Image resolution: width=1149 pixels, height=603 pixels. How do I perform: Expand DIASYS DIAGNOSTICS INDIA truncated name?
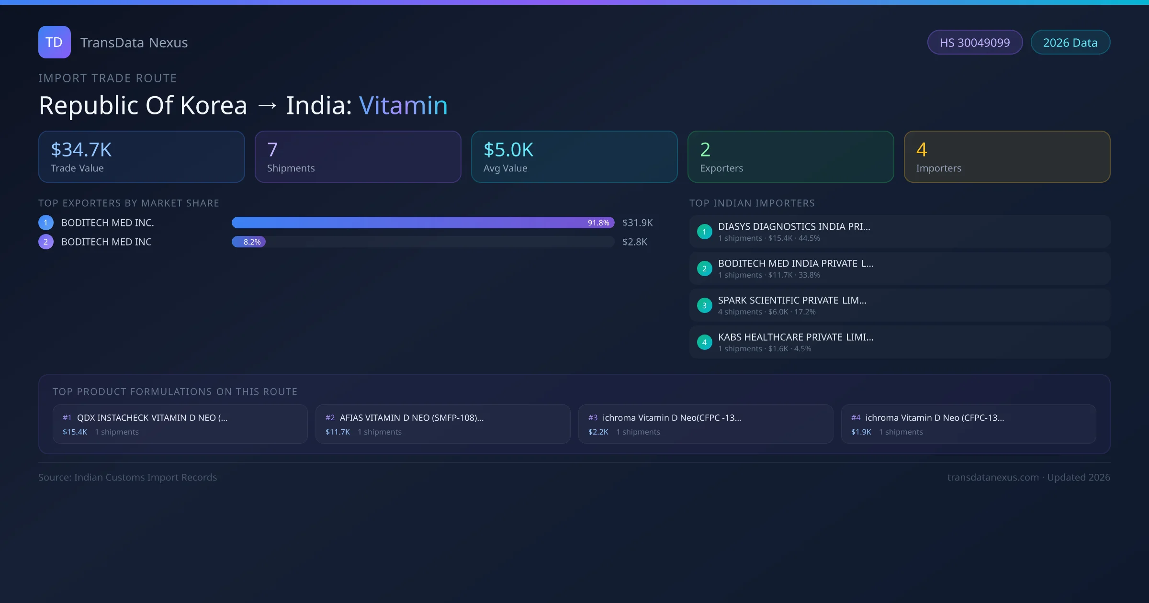coord(794,226)
